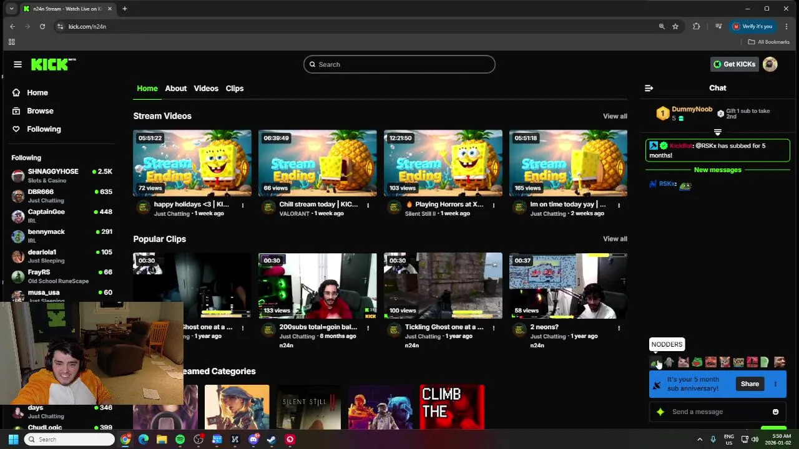Focus the Send a message chat input

click(x=718, y=412)
